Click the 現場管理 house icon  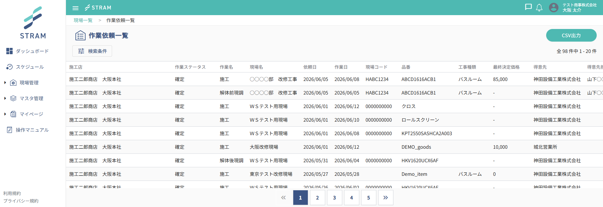pos(13,83)
